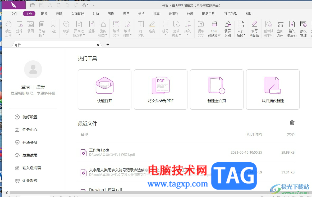312x197 pixels.
Task: Expand the Clipboard (剪贴板) dropdown
Action: [x=44, y=35]
